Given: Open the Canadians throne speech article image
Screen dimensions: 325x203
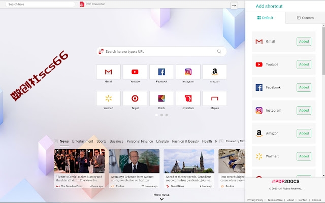Looking at the screenshot, I should coord(189,161).
